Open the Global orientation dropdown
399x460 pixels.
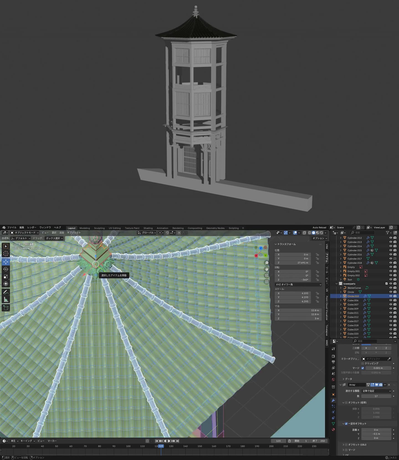[x=147, y=233]
